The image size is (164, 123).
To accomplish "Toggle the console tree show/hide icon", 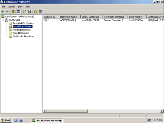I will click(x=19, y=11).
